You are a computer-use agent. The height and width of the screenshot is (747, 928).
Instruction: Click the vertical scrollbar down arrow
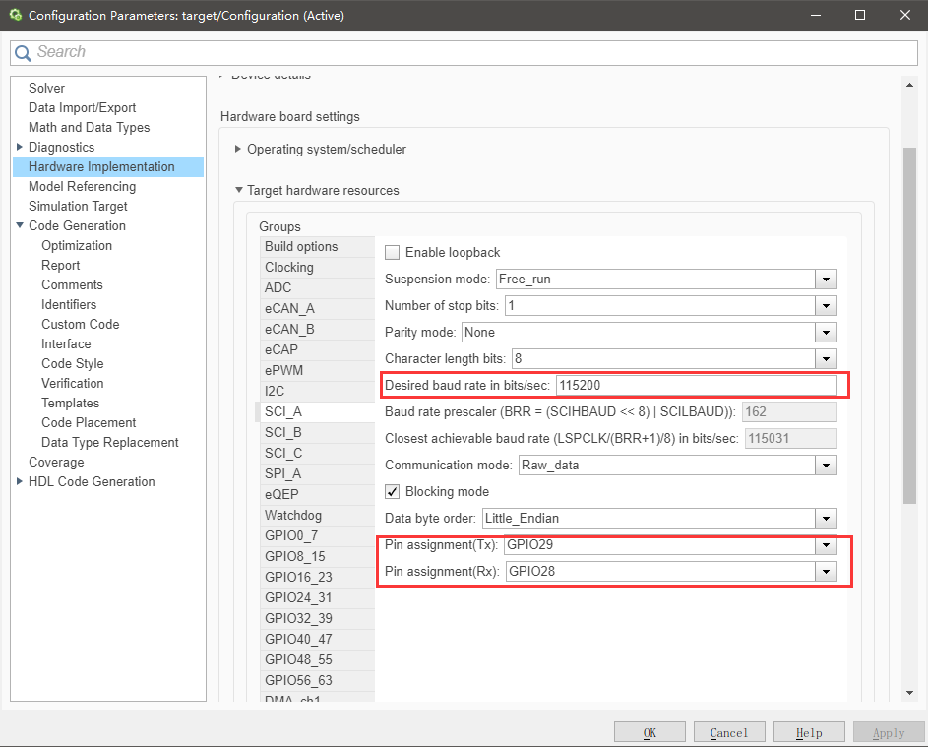coord(909,693)
